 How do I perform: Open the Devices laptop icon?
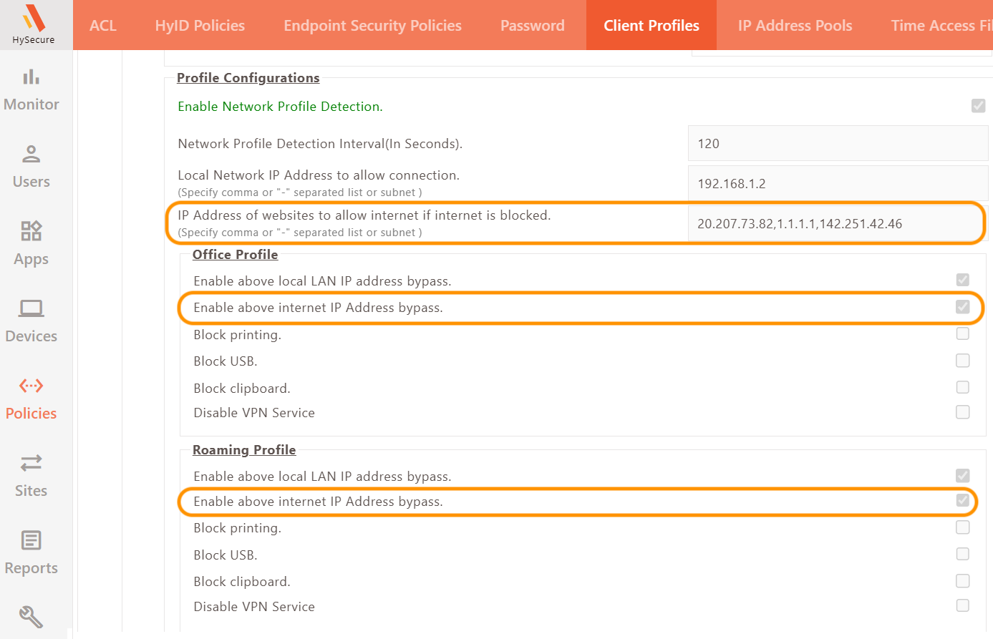tap(31, 308)
